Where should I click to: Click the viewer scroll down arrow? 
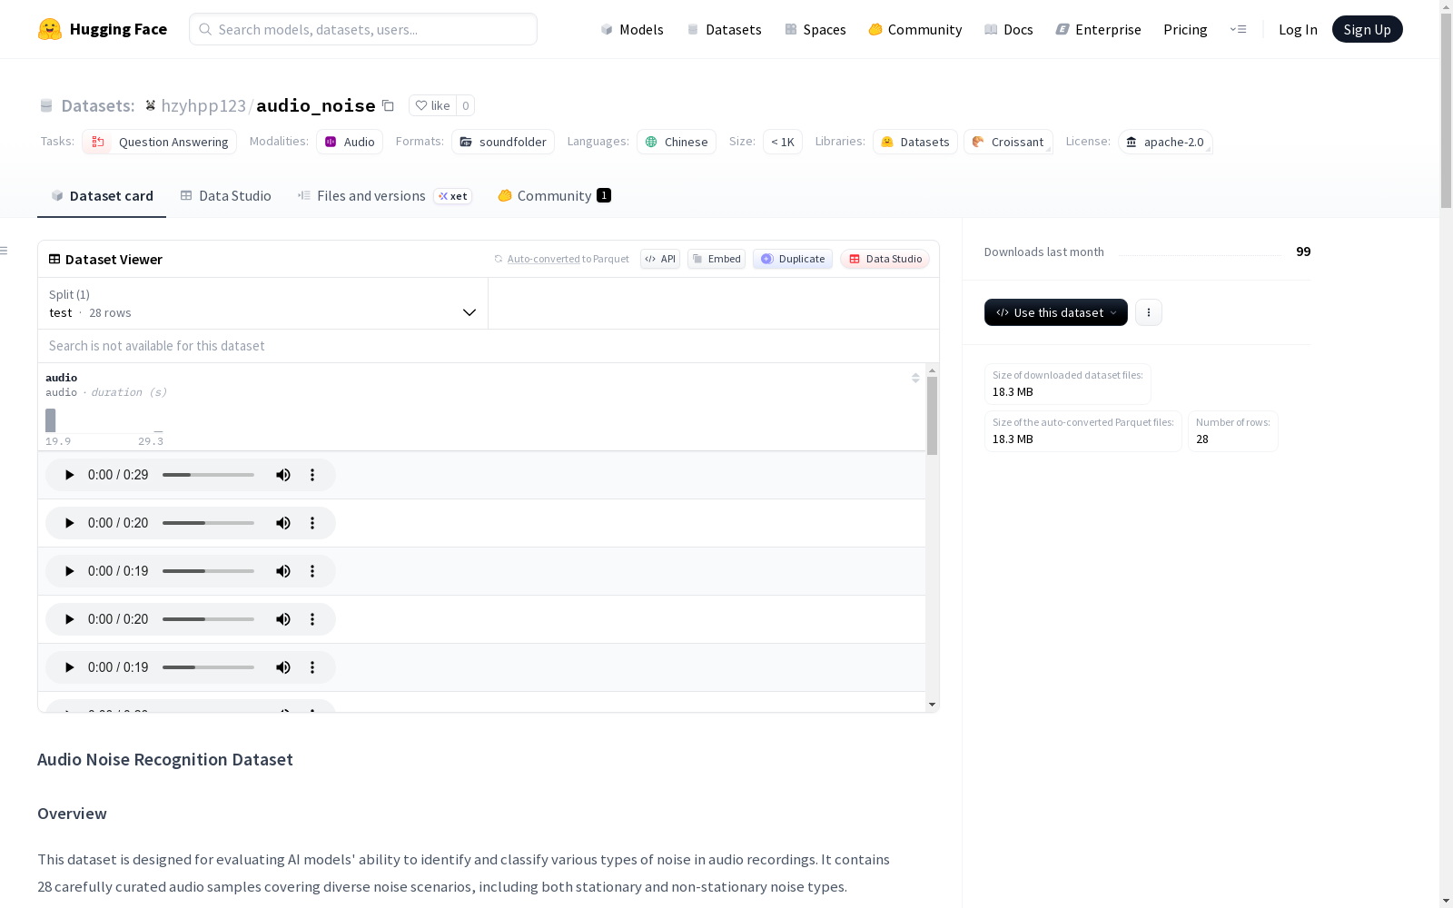click(932, 705)
